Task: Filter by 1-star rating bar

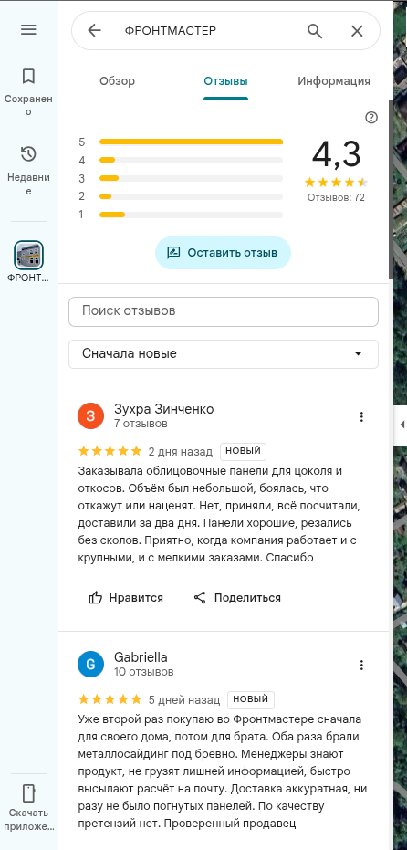Action: pyautogui.click(x=181, y=215)
